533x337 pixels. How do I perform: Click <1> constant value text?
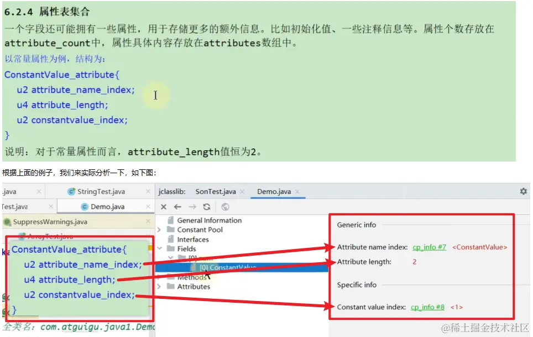[457, 307]
